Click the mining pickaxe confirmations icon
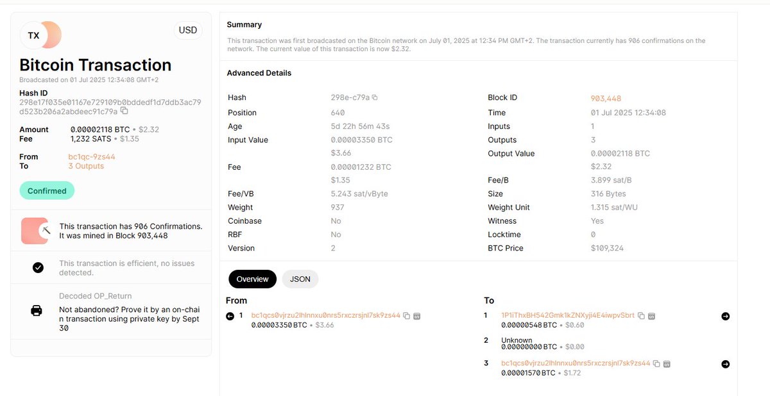Viewport: 770px width, 396px height. [x=35, y=231]
